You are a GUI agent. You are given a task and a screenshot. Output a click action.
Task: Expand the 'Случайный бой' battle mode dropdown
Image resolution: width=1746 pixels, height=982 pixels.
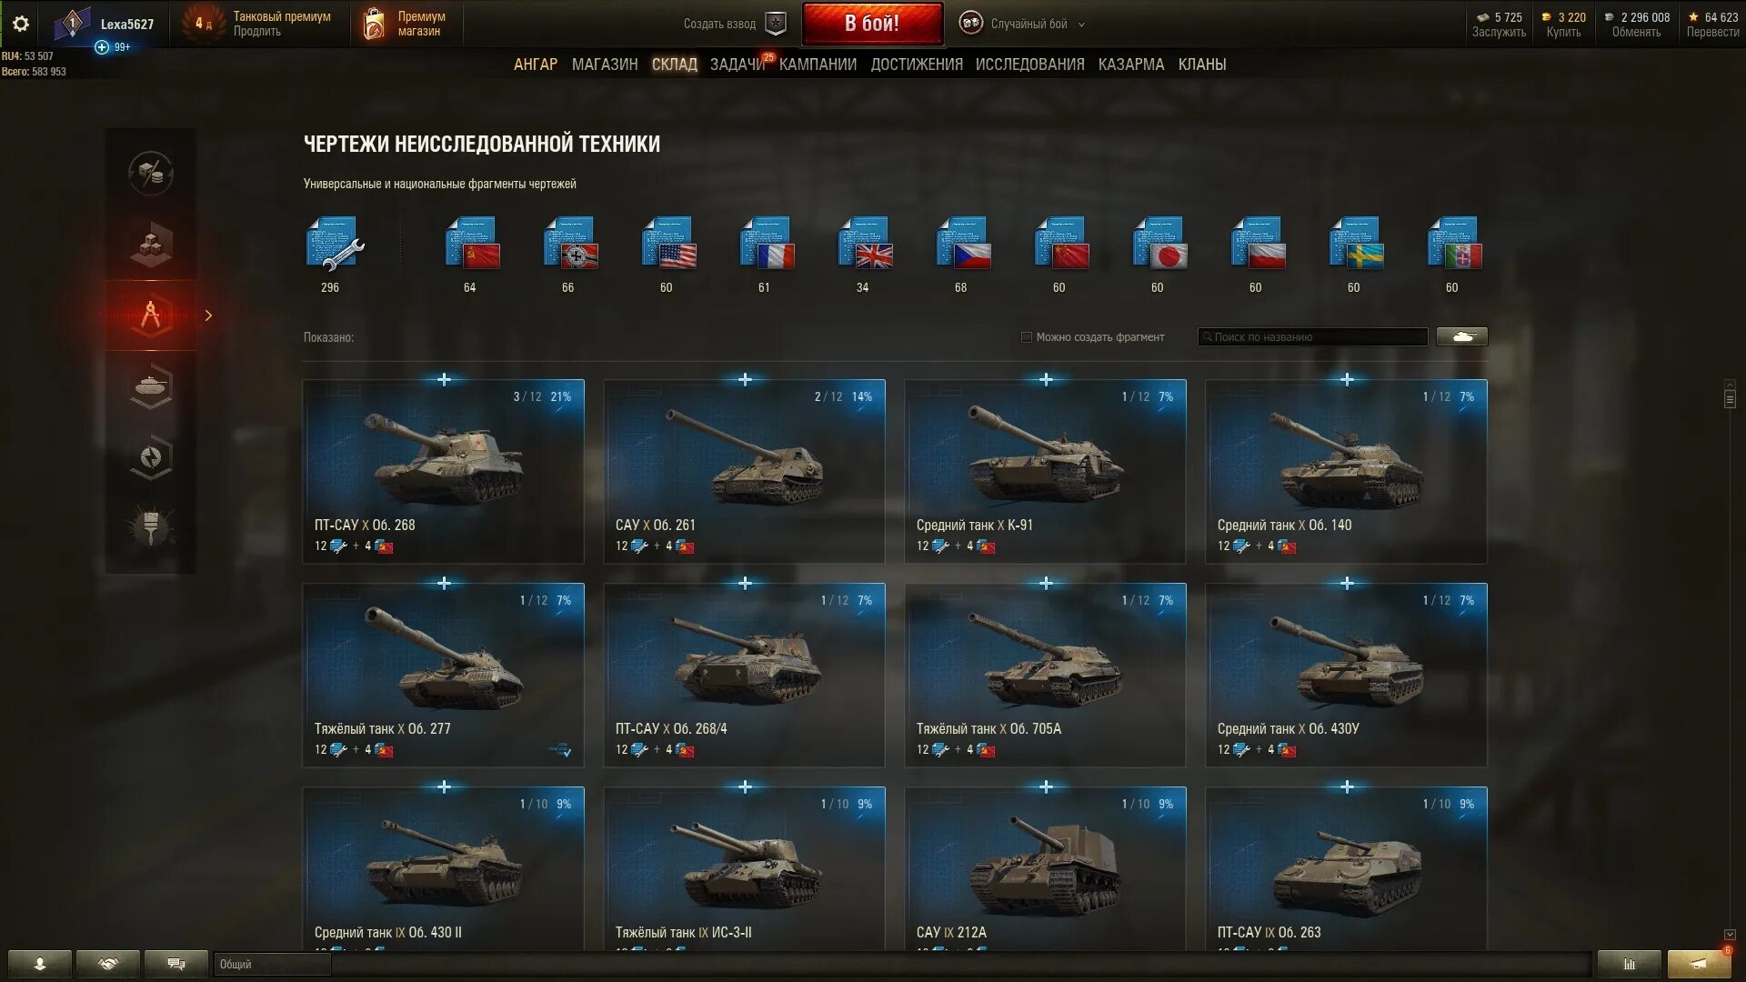click(1081, 25)
